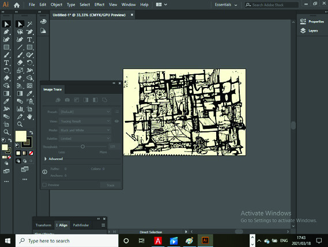Switch to Draw Normal mode
The width and height of the screenshot is (328, 247).
click(18, 161)
